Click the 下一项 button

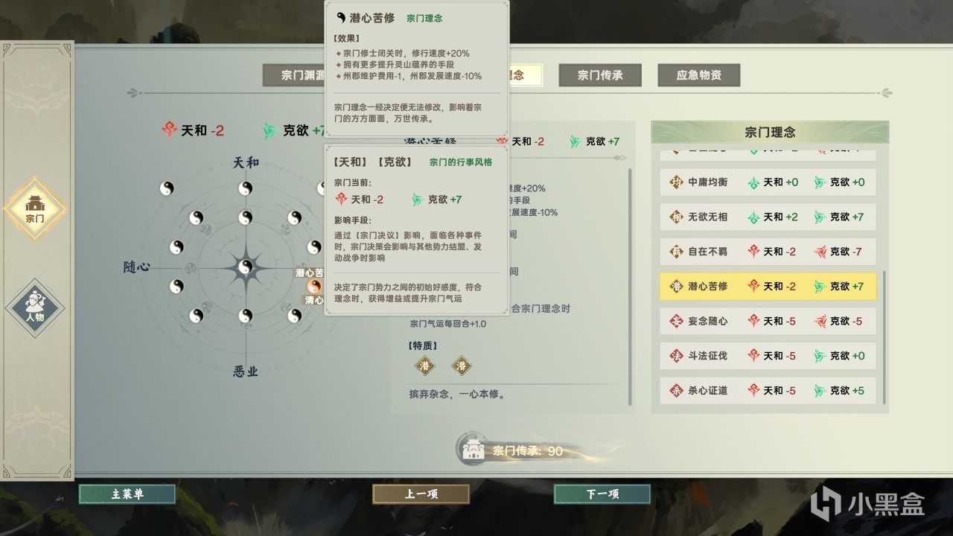pyautogui.click(x=602, y=494)
